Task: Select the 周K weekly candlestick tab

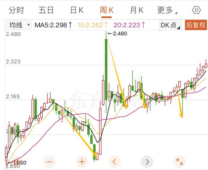Action: point(107,10)
